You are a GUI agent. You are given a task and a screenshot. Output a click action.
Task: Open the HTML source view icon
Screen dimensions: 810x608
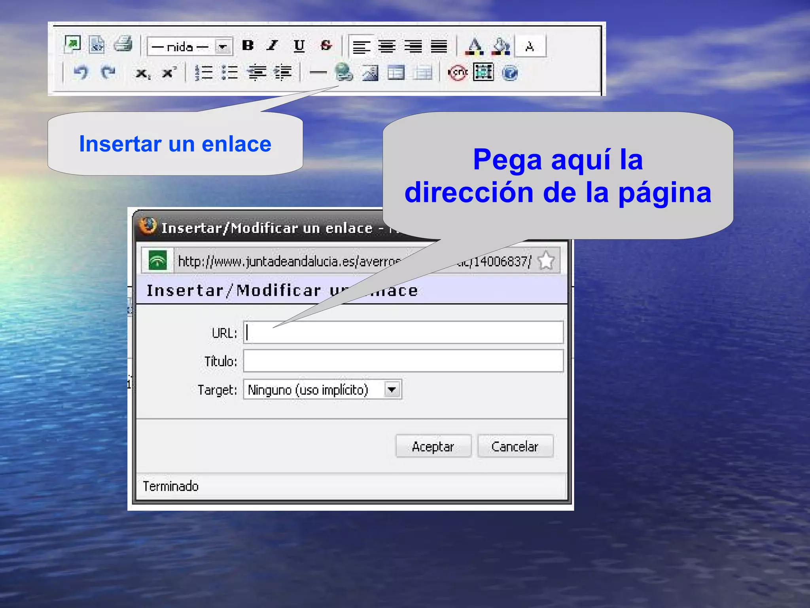[97, 45]
